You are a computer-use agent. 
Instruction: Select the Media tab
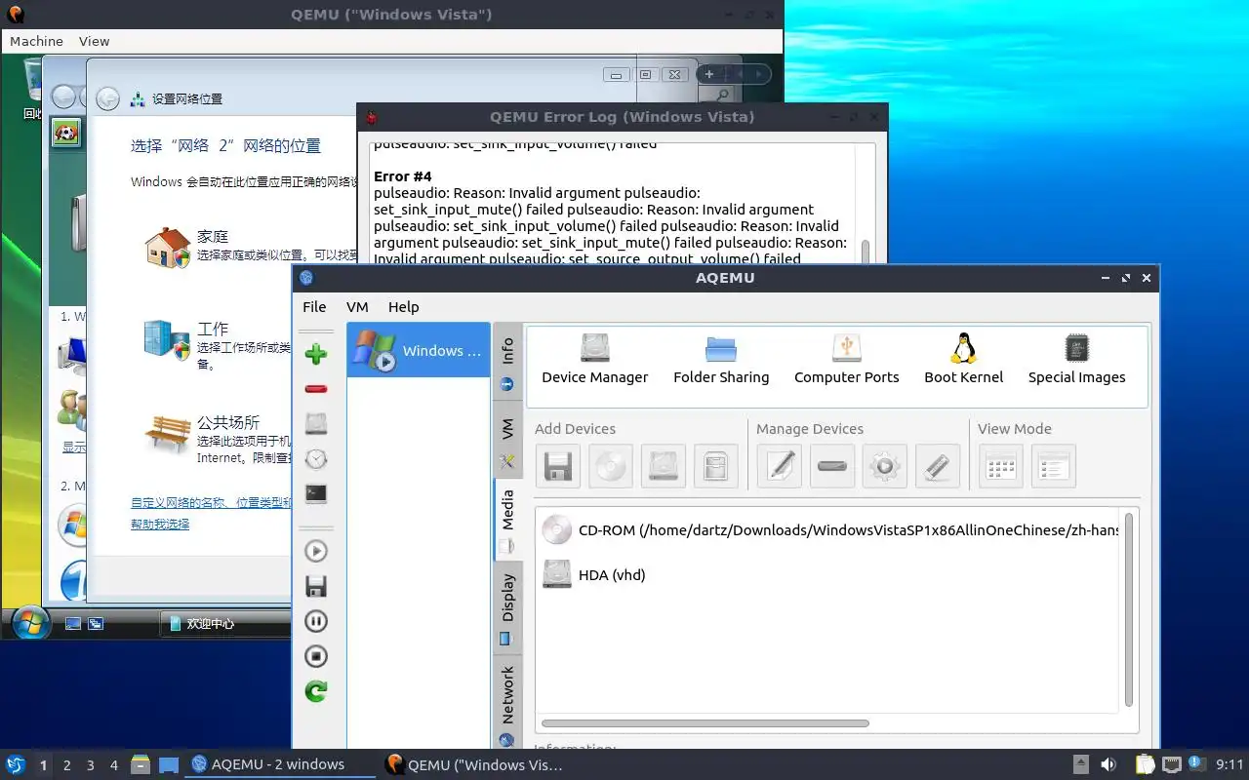click(x=507, y=520)
